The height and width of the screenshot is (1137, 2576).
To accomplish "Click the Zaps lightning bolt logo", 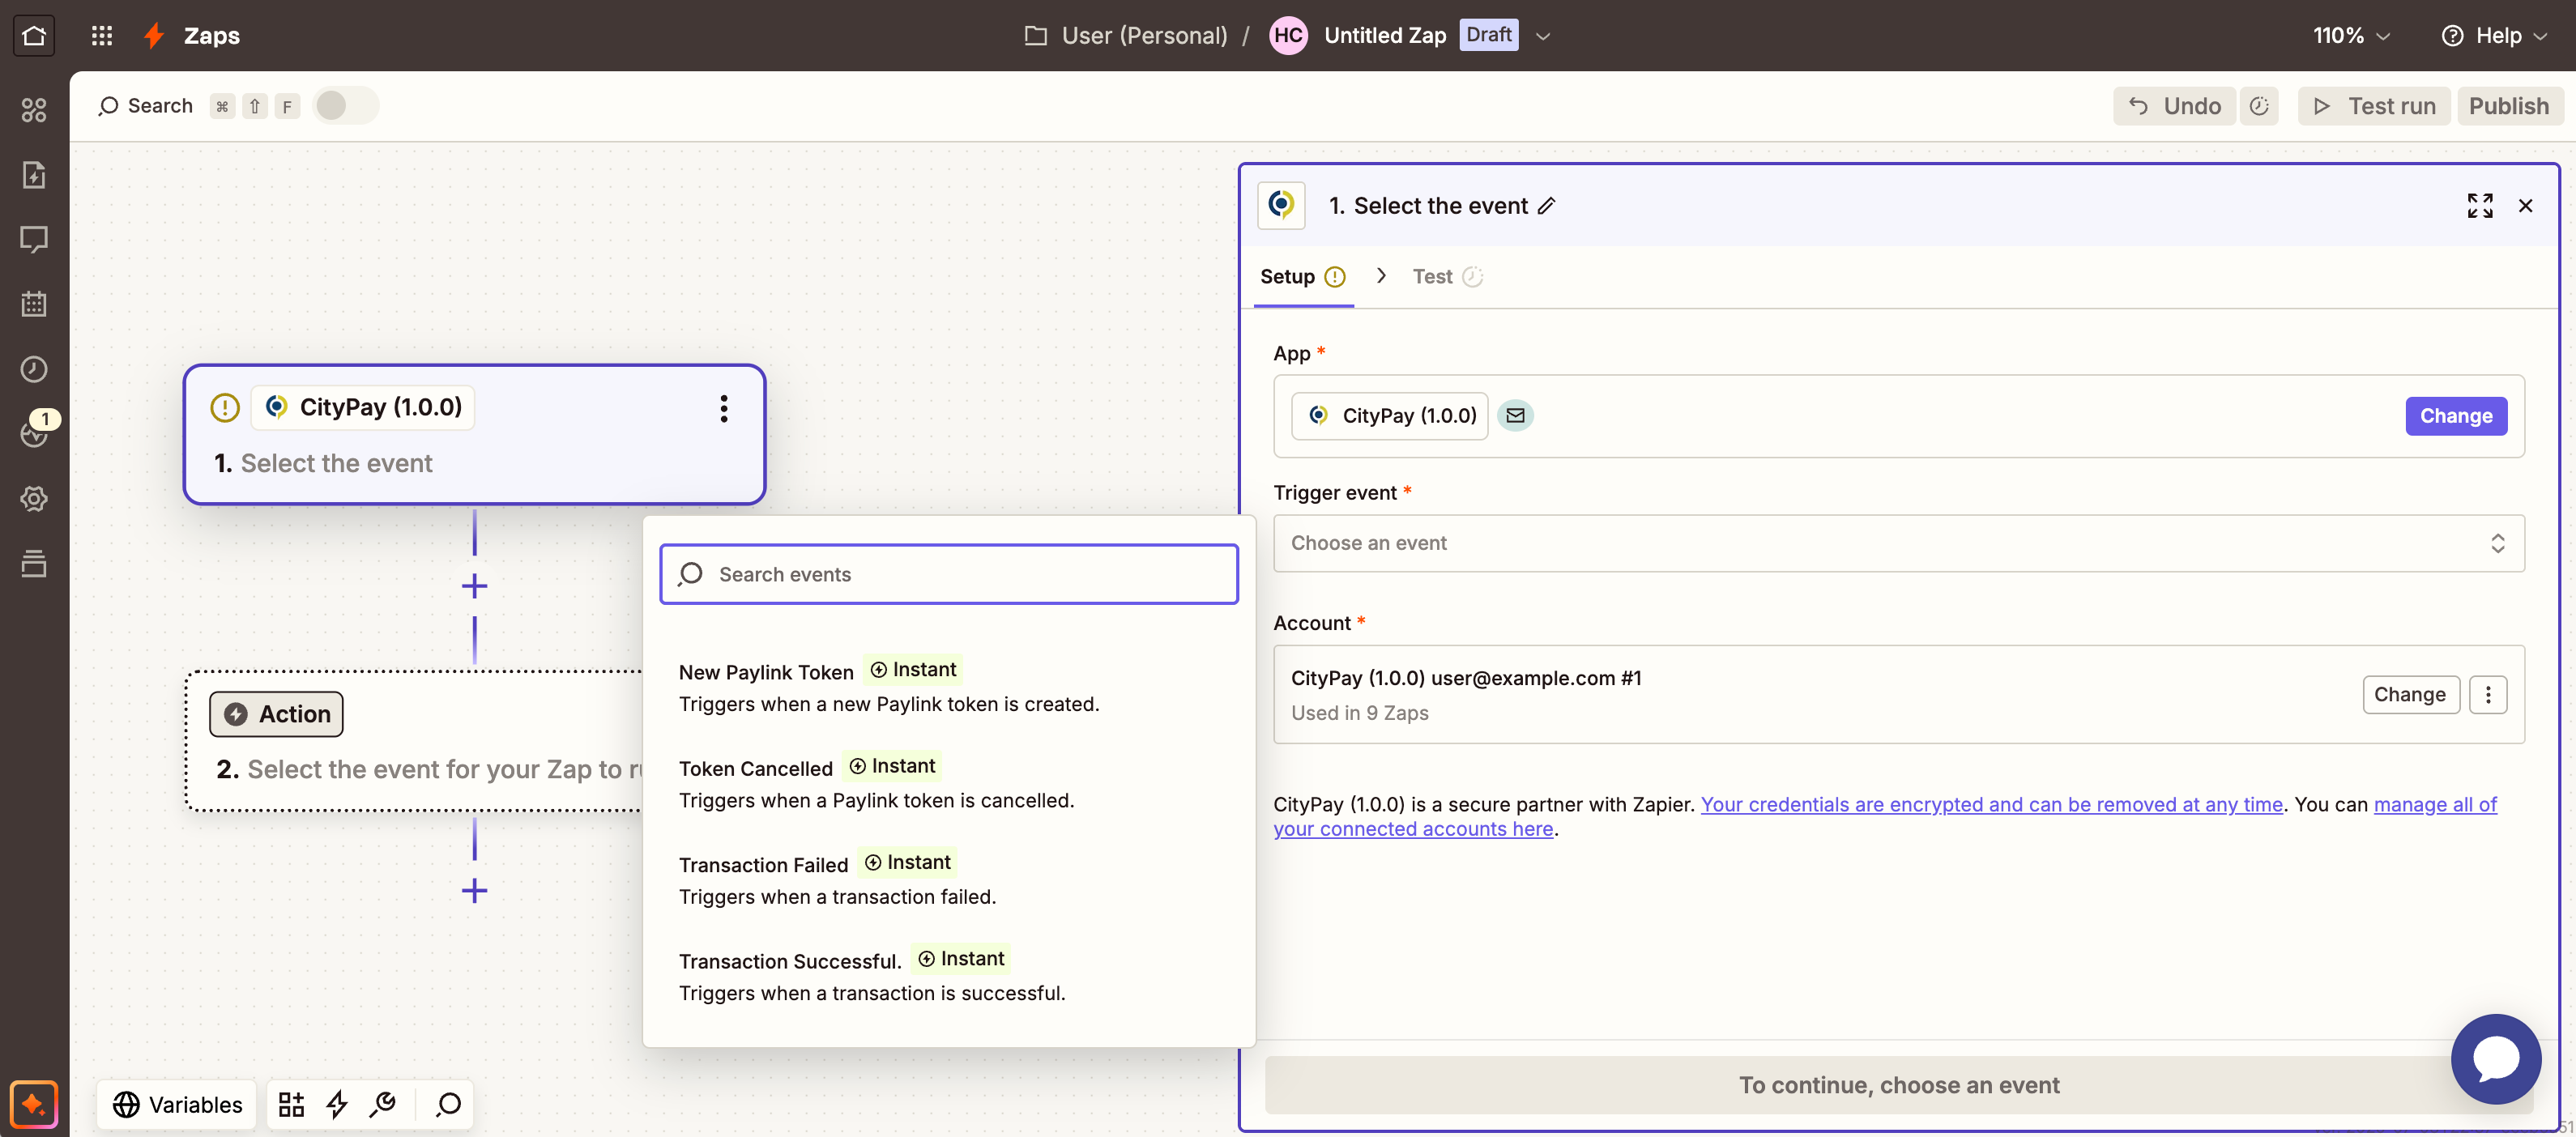I will pyautogui.click(x=153, y=36).
